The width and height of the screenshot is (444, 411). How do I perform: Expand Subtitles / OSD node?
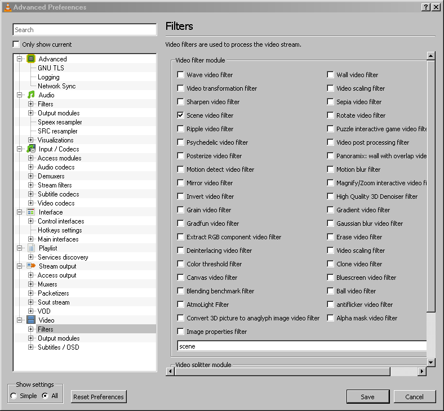pos(30,347)
